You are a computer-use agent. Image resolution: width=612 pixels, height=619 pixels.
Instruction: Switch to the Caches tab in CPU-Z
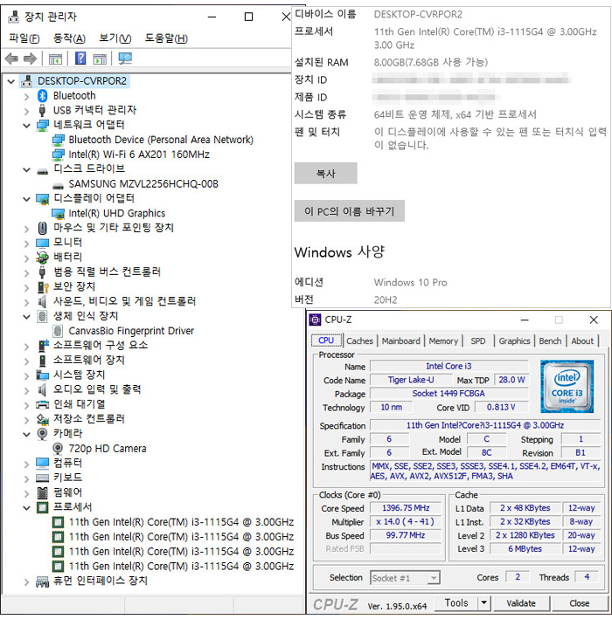click(x=359, y=340)
